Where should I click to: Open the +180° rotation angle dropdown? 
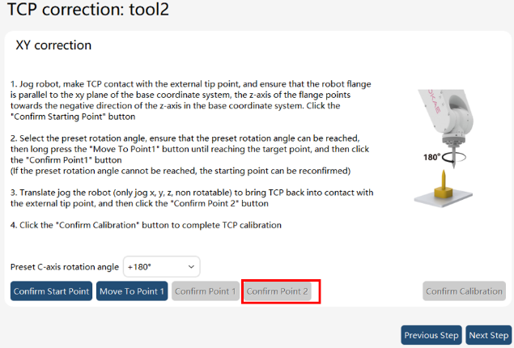(162, 267)
